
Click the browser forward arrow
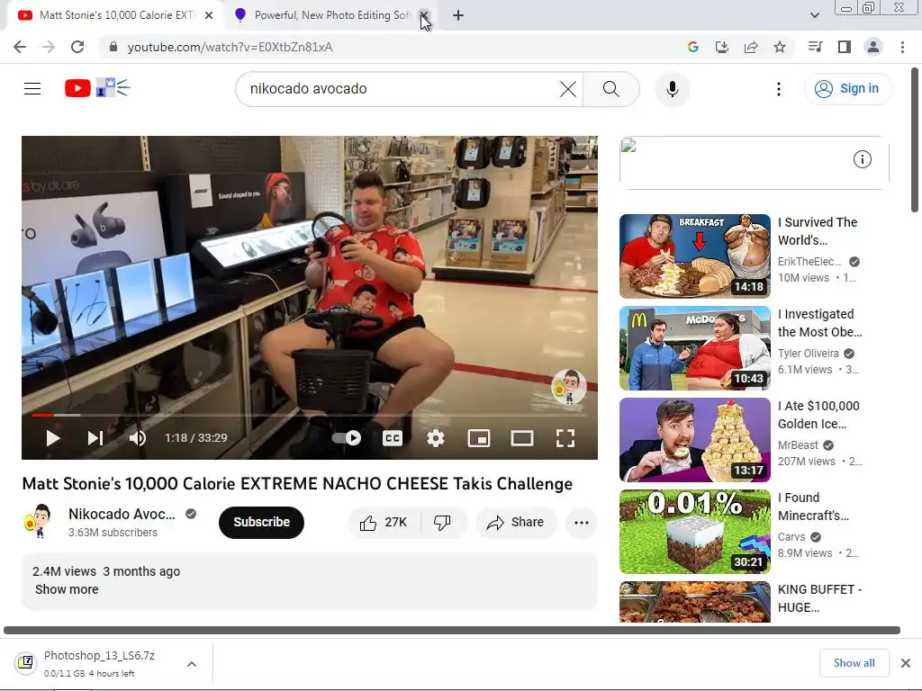(x=49, y=47)
